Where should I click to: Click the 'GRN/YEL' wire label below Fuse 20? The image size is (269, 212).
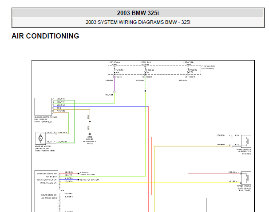click(140, 81)
